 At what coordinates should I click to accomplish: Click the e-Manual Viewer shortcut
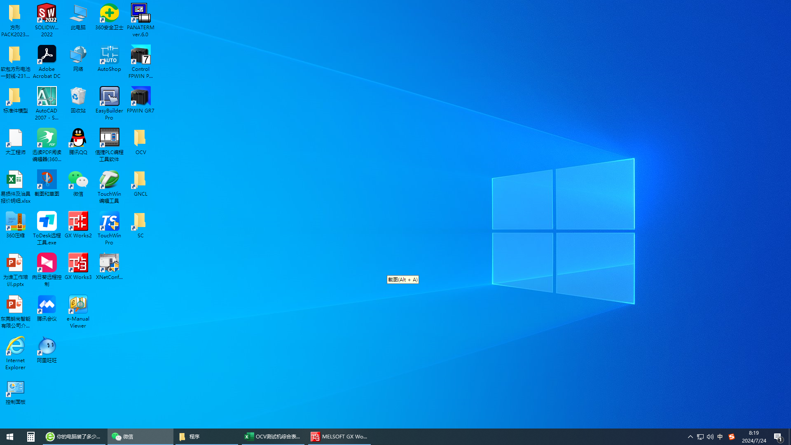tap(78, 305)
